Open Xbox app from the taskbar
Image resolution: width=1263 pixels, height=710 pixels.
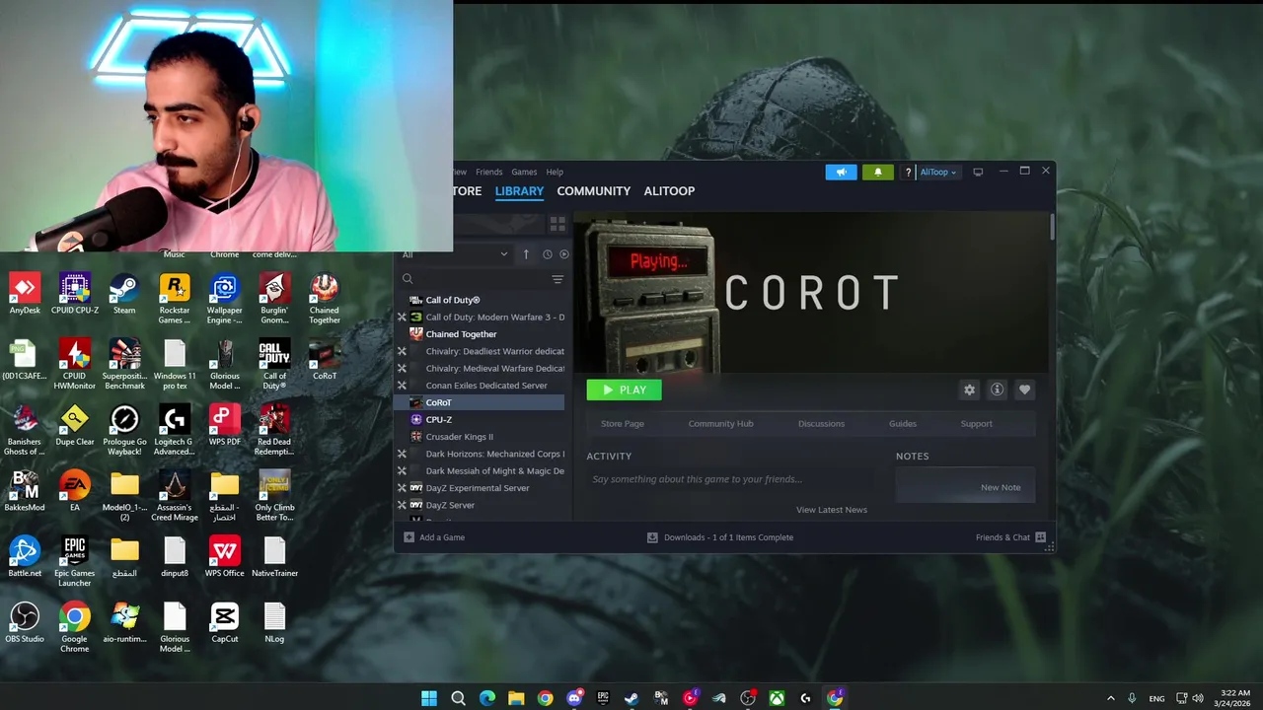(x=778, y=698)
